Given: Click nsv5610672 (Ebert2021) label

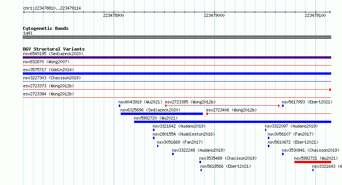Looking at the screenshot, I should [293, 142].
